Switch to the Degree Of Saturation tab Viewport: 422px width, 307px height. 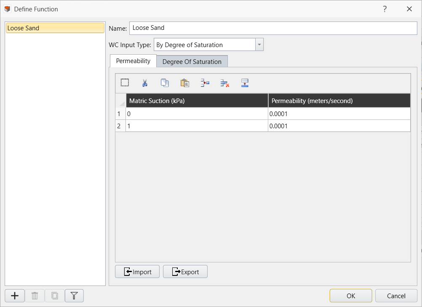click(x=192, y=61)
